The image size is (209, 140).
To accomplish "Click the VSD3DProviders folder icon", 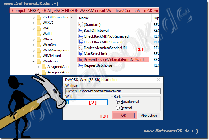I will coord(39,17).
